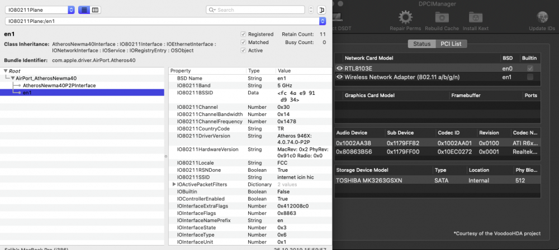Select the 0x80863B56 audio device row
Screen dimensions: 559x250
pyautogui.click(x=438, y=152)
